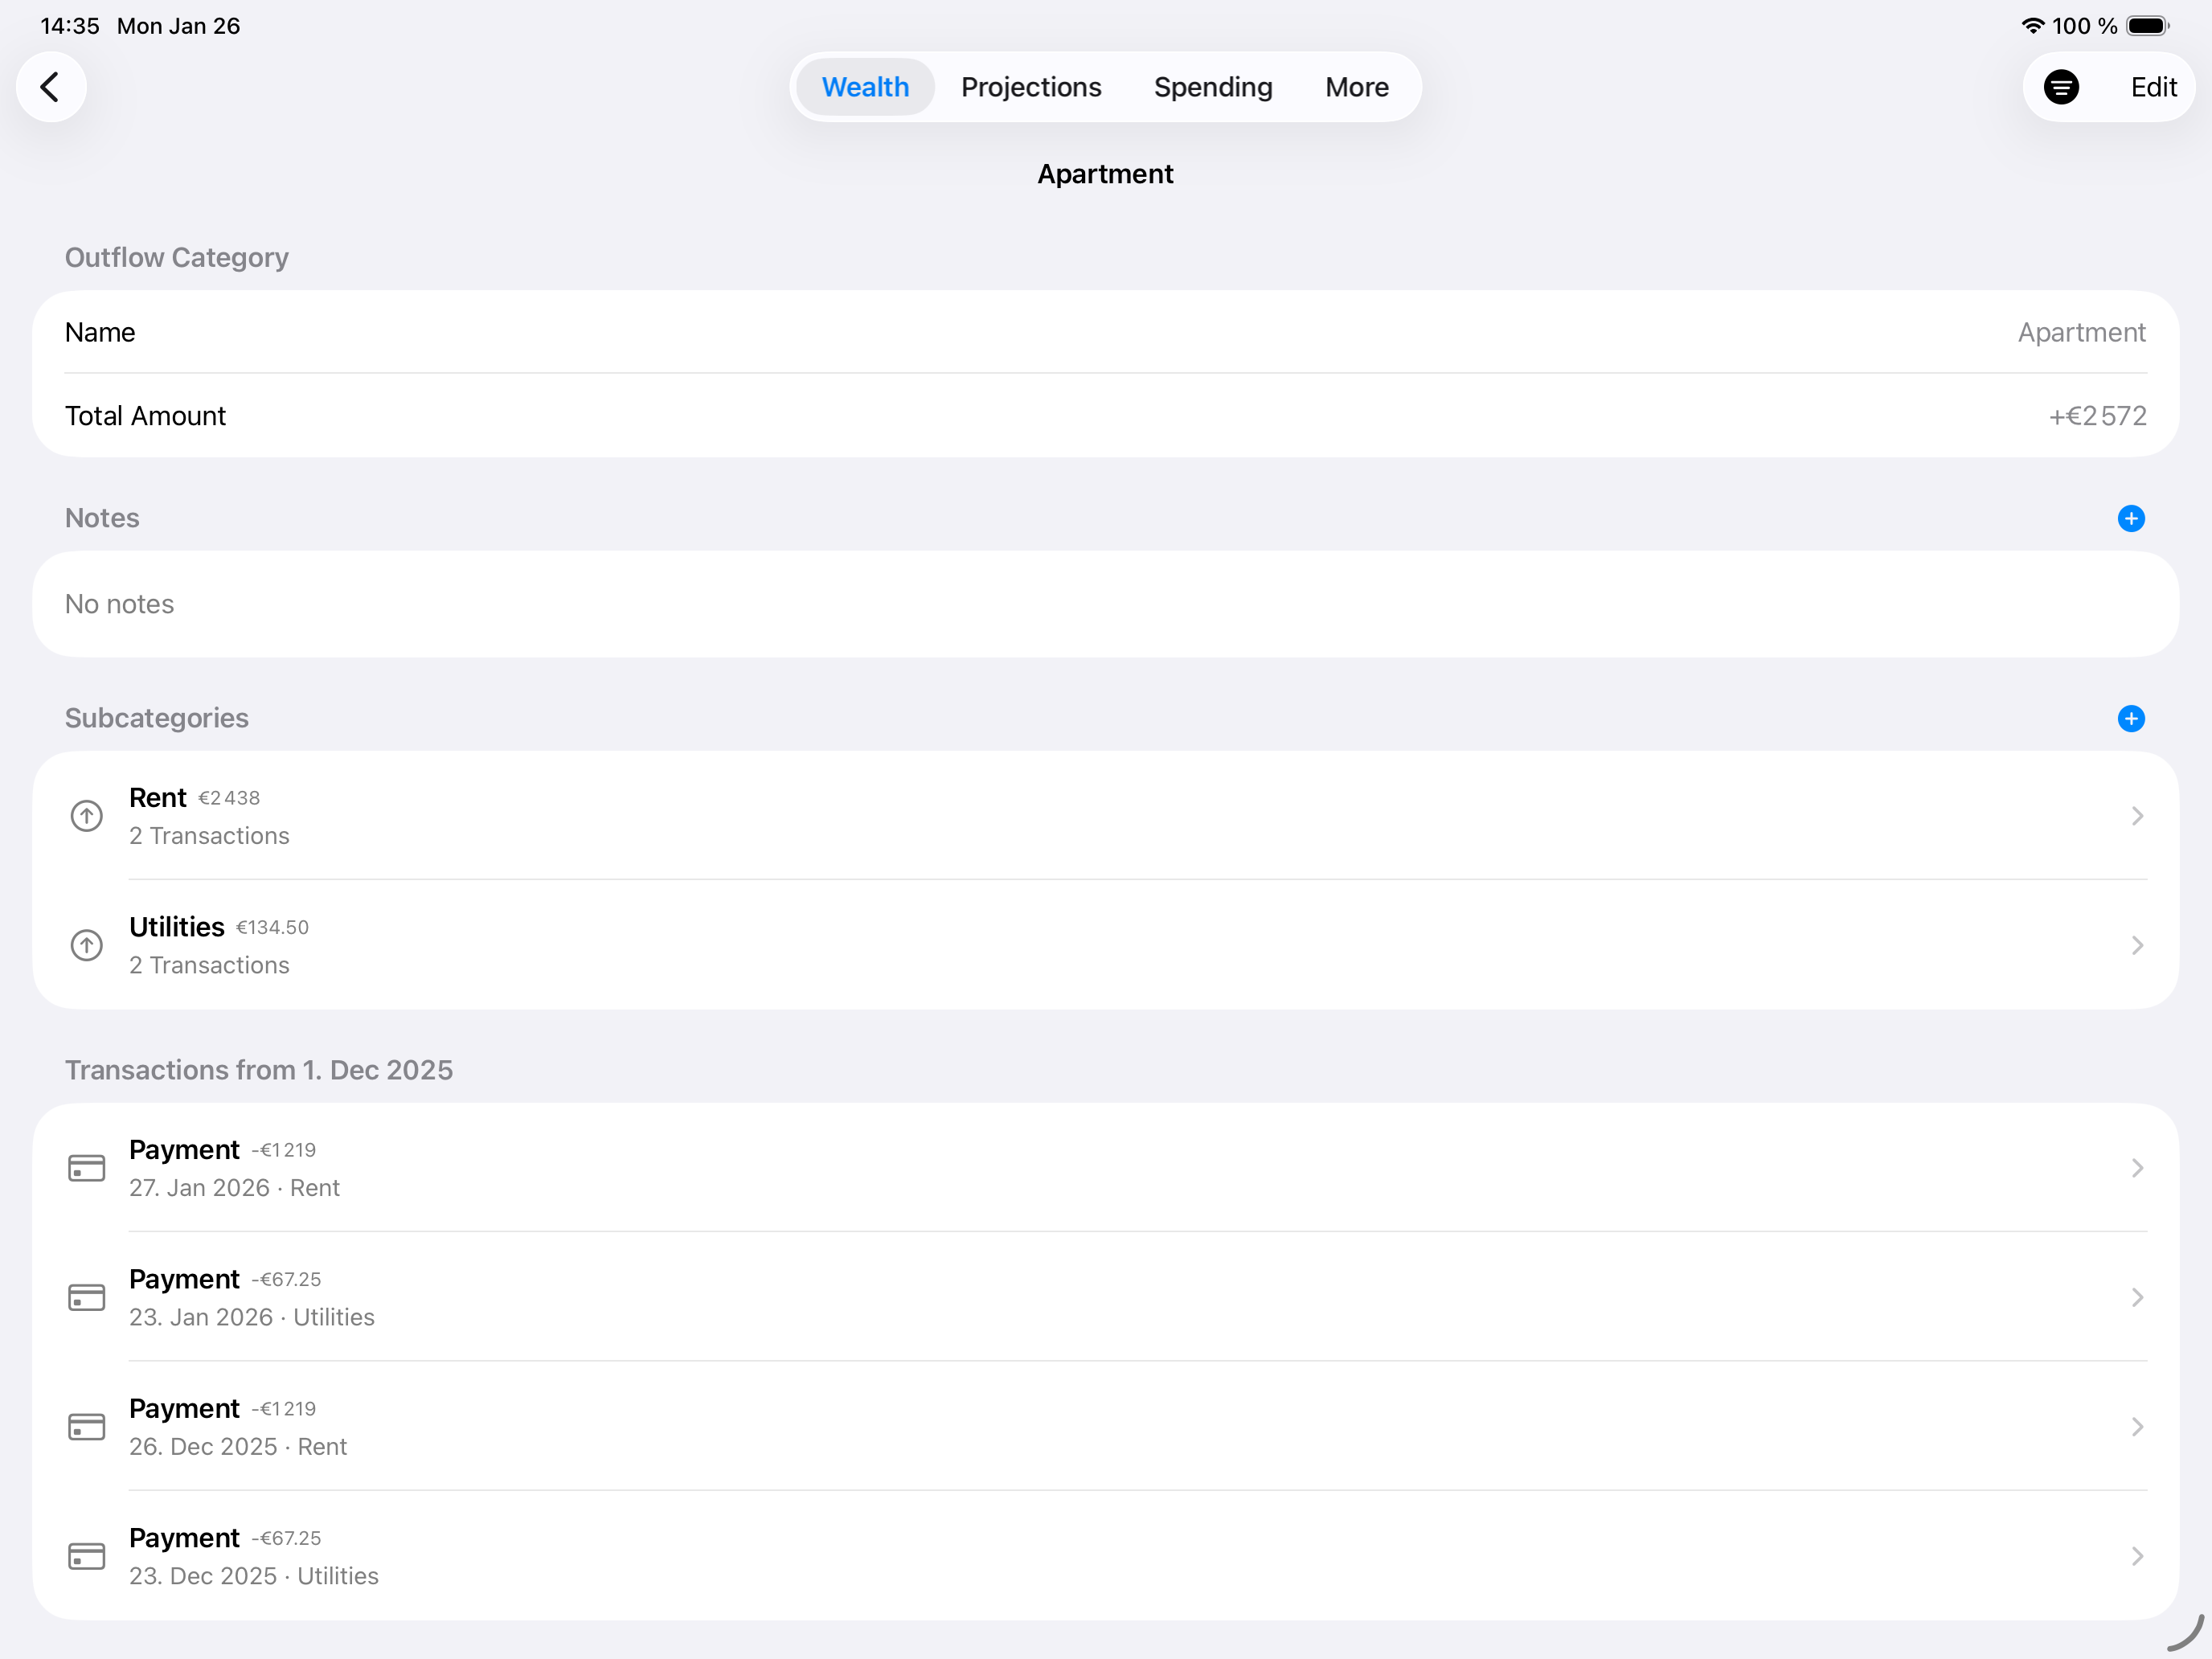Screen dimensions: 2212x1659
Task: Add a new note with plus icon
Action: pyautogui.click(x=2130, y=518)
